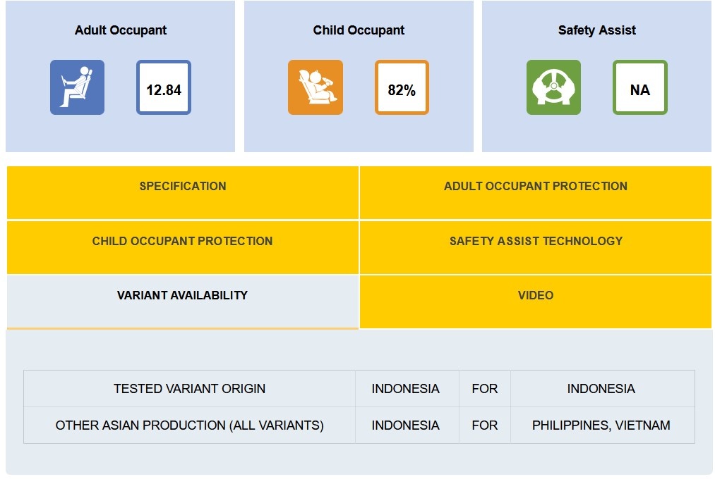Click the 12.84 adult occupant score box
The width and height of the screenshot is (715, 479).
pos(164,88)
